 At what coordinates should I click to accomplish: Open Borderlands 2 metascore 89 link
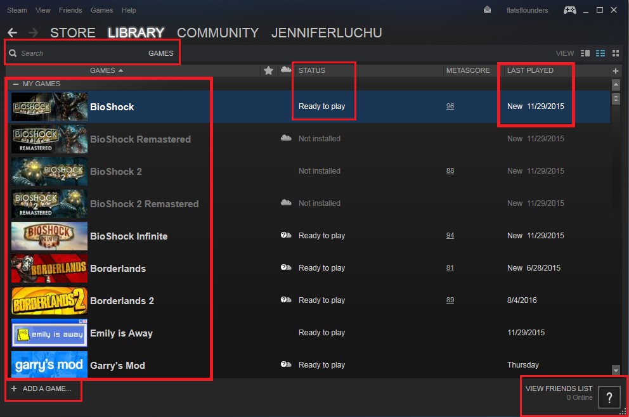[x=450, y=300]
